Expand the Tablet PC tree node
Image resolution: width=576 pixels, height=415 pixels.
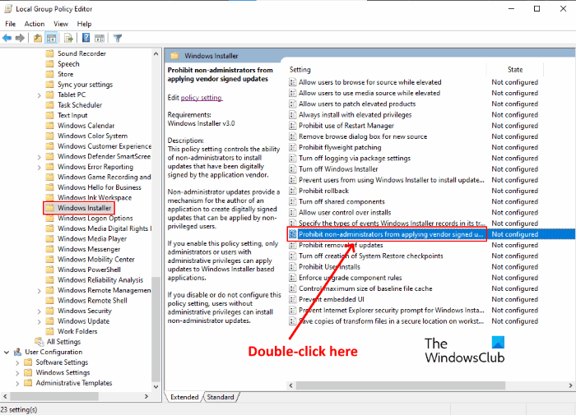coord(39,95)
